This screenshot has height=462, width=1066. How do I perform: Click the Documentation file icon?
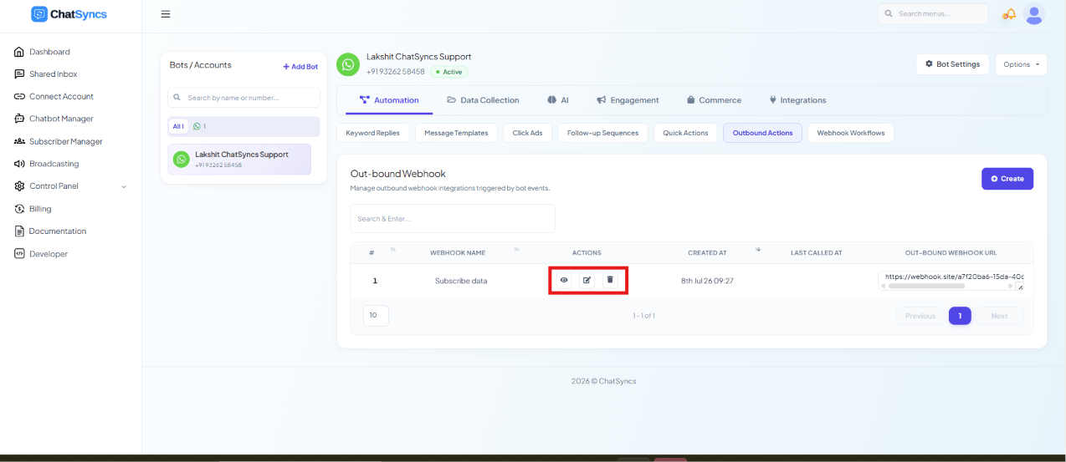(x=19, y=231)
